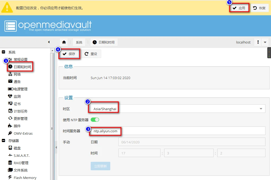
Task: Click the seconds field showing 2
Action: pyautogui.click(x=241, y=153)
